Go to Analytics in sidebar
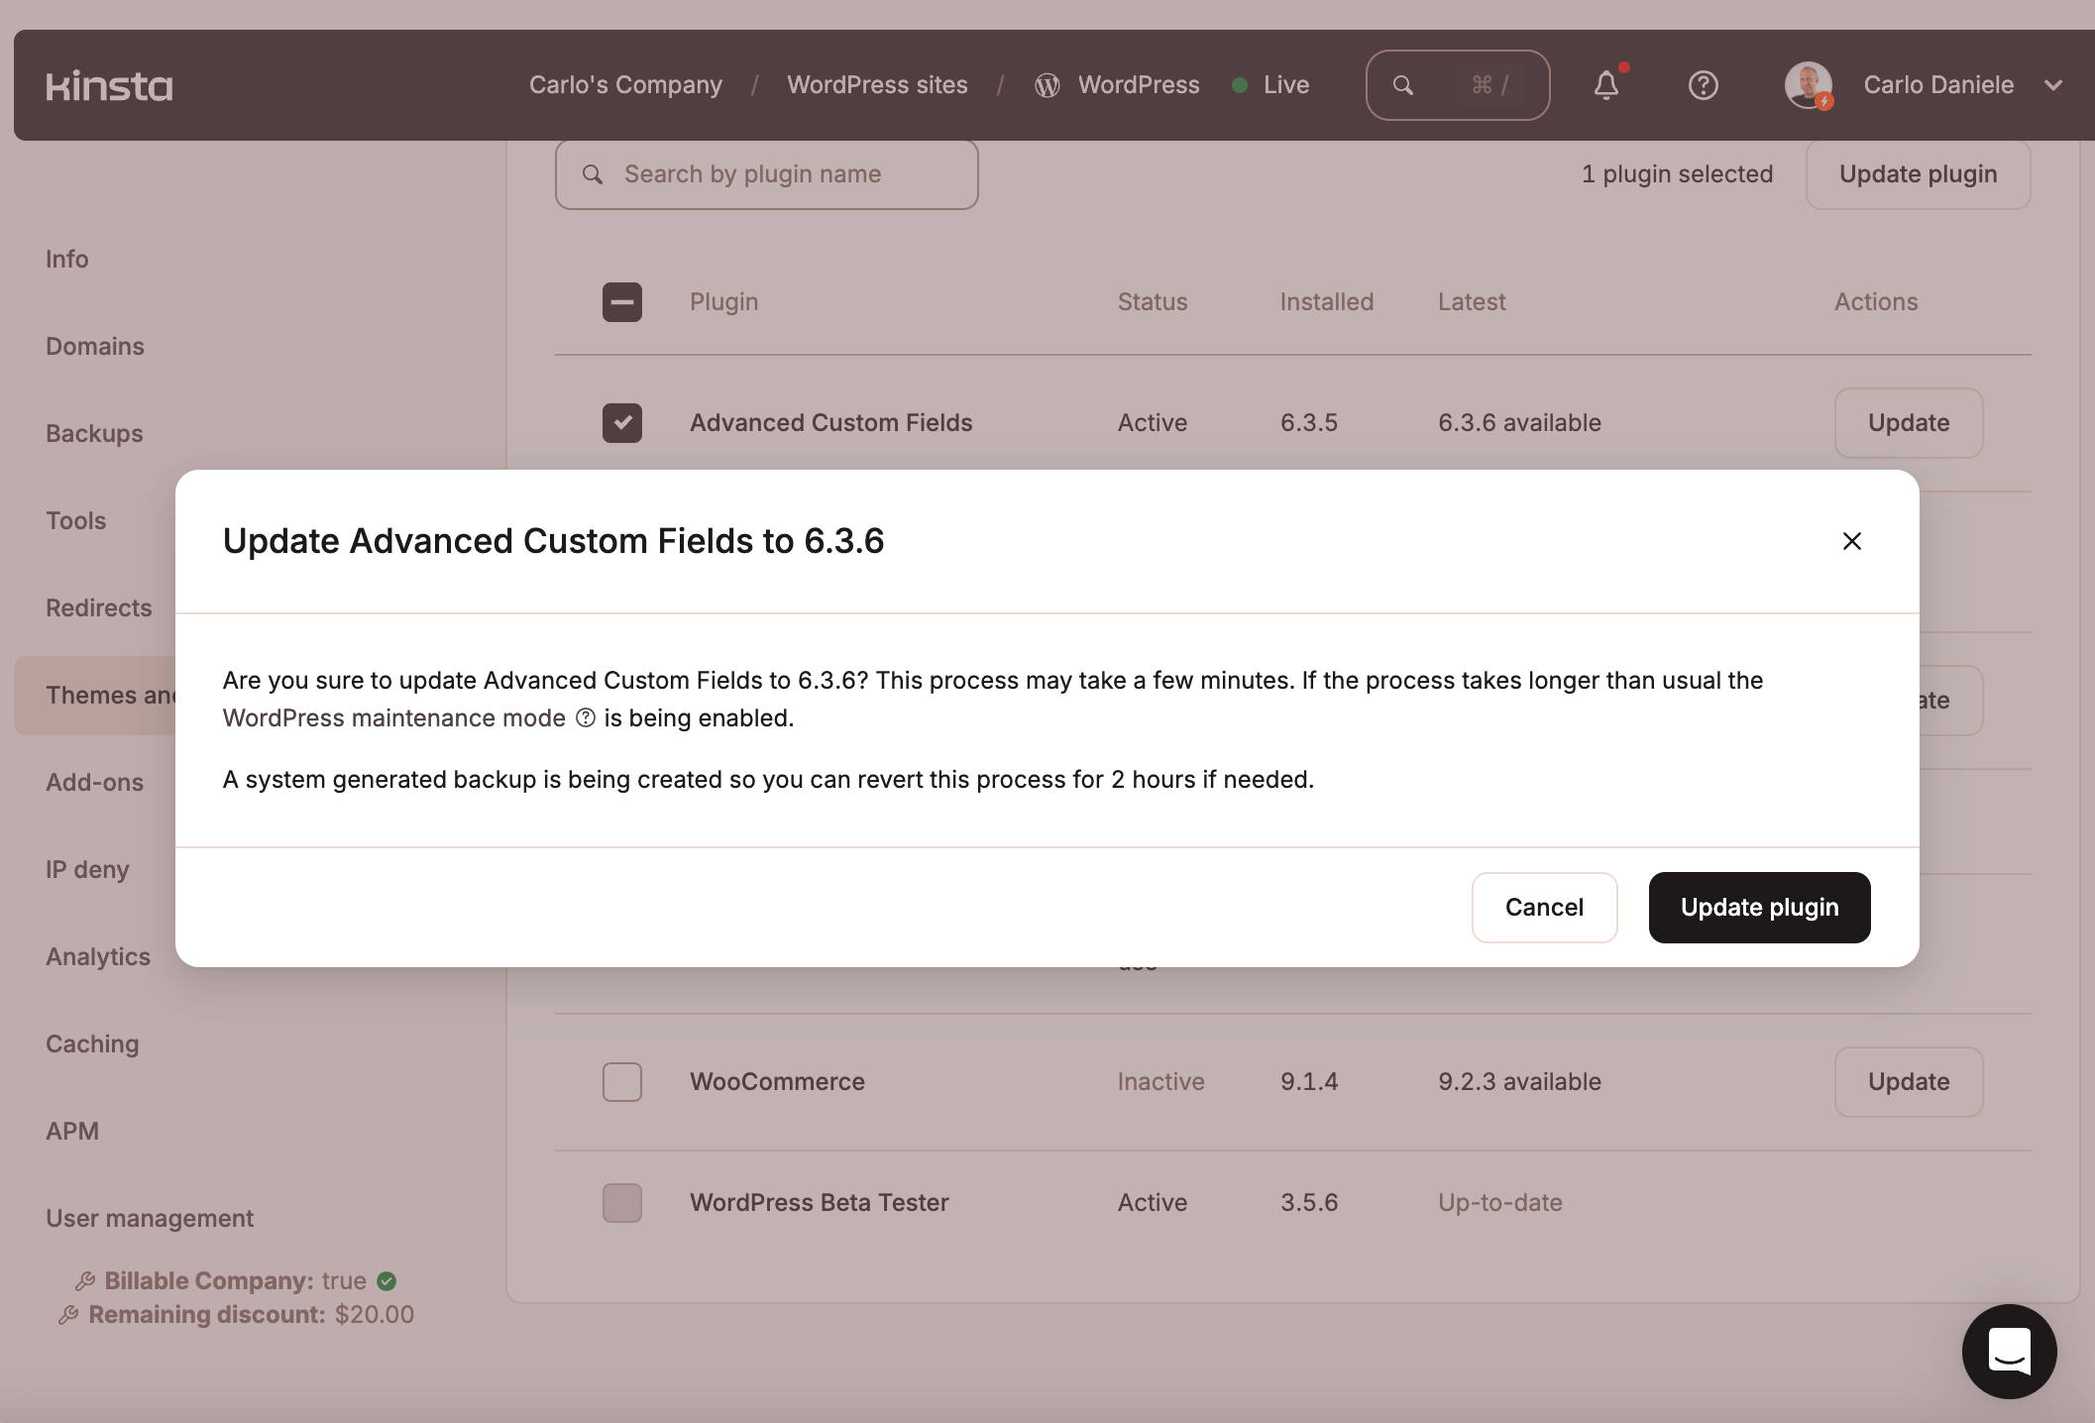The width and height of the screenshot is (2095, 1423). (x=98, y=956)
